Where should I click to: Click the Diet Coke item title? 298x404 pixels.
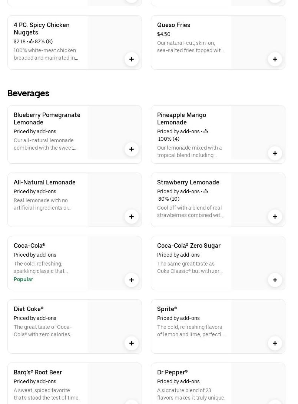coord(29,309)
